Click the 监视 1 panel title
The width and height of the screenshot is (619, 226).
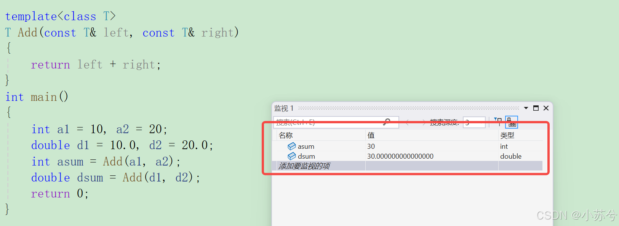(x=284, y=108)
